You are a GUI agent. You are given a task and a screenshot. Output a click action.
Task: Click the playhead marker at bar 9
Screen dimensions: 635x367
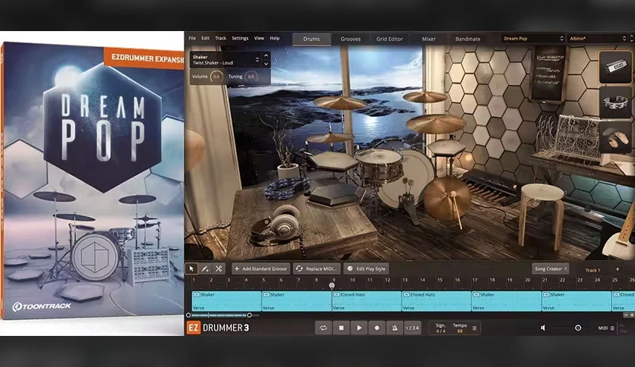point(332,286)
